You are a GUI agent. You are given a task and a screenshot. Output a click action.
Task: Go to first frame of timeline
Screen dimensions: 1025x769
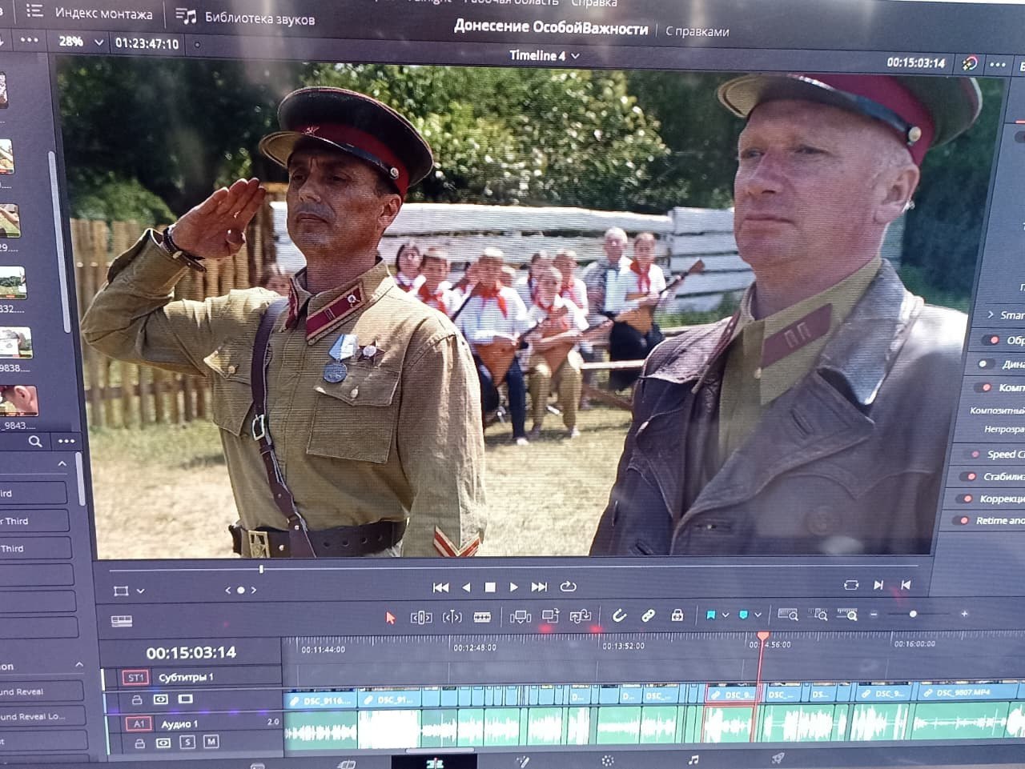tap(440, 587)
